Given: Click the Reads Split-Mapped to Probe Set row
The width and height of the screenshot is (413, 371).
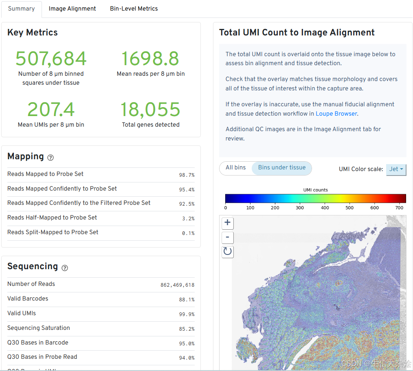Looking at the screenshot, I should pos(101,233).
